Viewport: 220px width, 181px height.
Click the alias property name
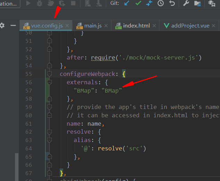(x=82, y=140)
